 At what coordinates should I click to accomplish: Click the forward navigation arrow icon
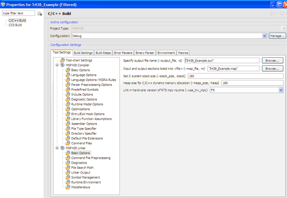click(282, 13)
